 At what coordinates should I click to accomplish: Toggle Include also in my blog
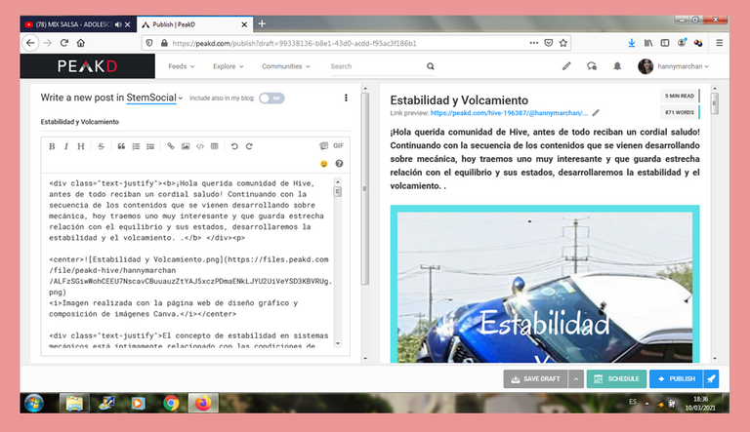tap(271, 98)
